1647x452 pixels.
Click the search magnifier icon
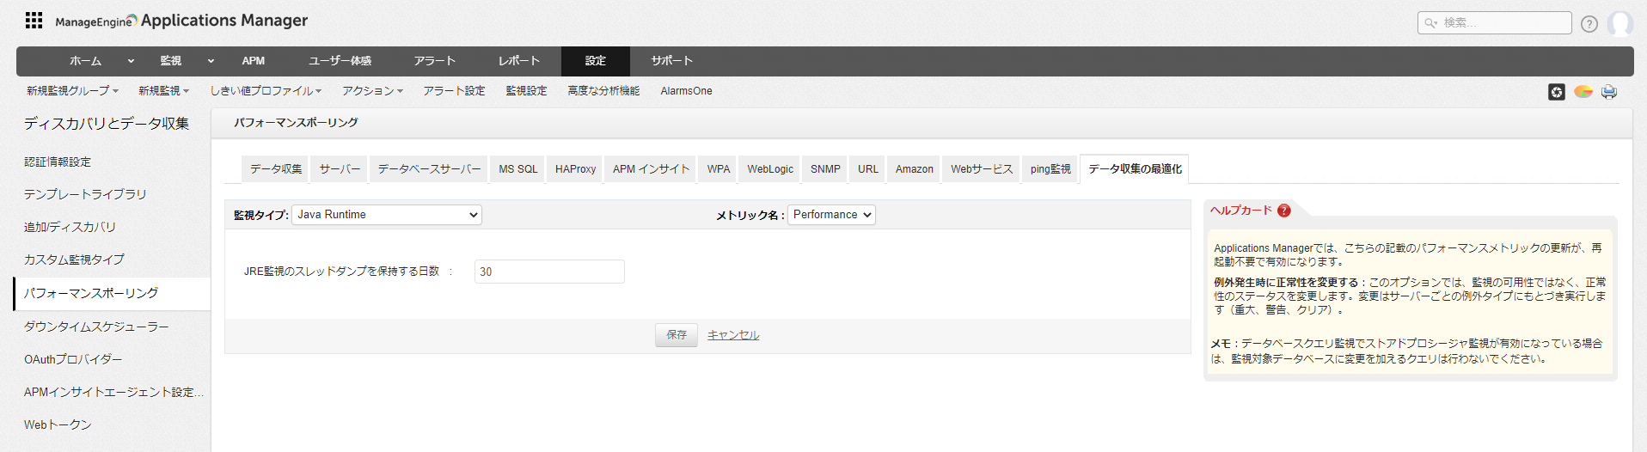pyautogui.click(x=1431, y=23)
